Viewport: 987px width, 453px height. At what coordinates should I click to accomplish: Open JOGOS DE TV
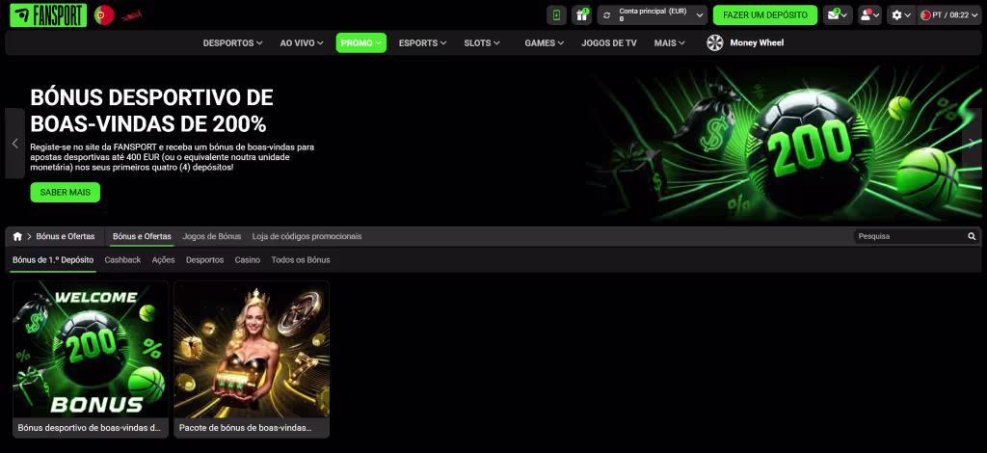[609, 42]
